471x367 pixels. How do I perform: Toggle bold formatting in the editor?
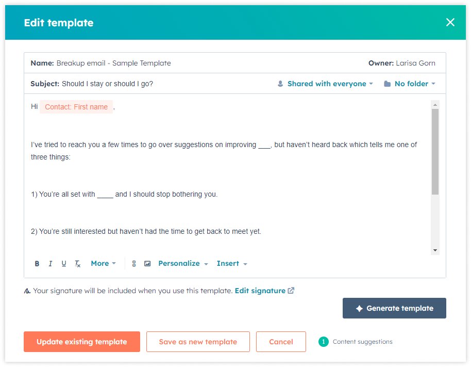pyautogui.click(x=37, y=263)
